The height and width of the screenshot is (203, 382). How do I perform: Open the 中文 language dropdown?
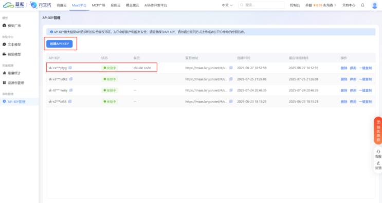227,5
